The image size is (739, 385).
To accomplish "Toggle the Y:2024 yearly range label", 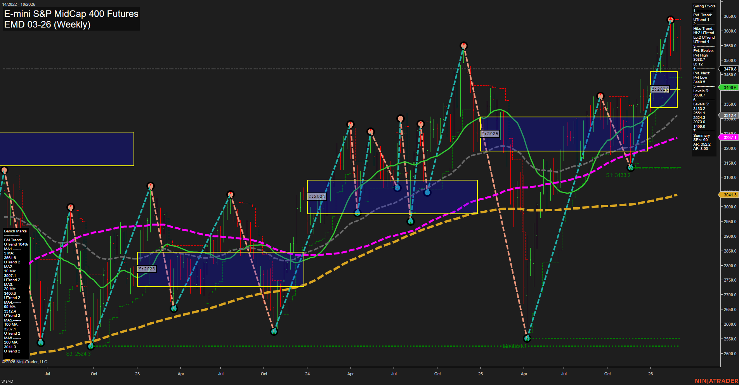I will (316, 196).
